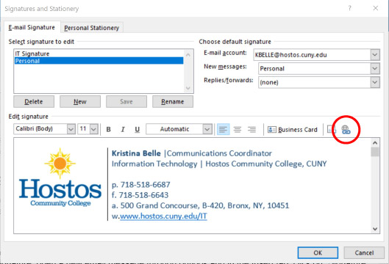Close the Signatures and Stationery dialog
Viewport: 389px width, 264px height.
pos(375,8)
